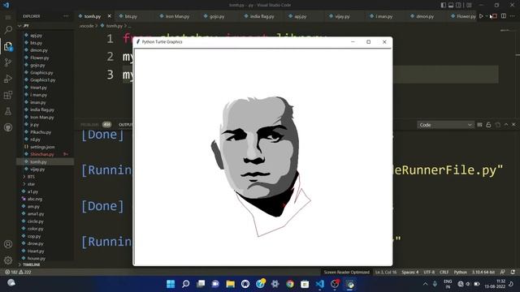The image size is (520, 292).
Task: Stop the running code square button
Action: point(495,16)
